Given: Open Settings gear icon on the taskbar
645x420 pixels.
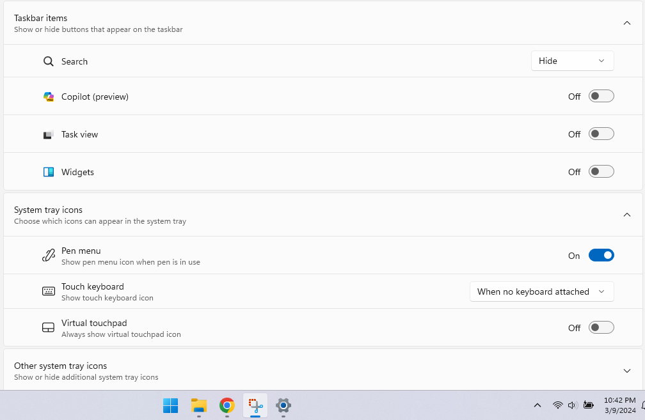Looking at the screenshot, I should pyautogui.click(x=283, y=405).
